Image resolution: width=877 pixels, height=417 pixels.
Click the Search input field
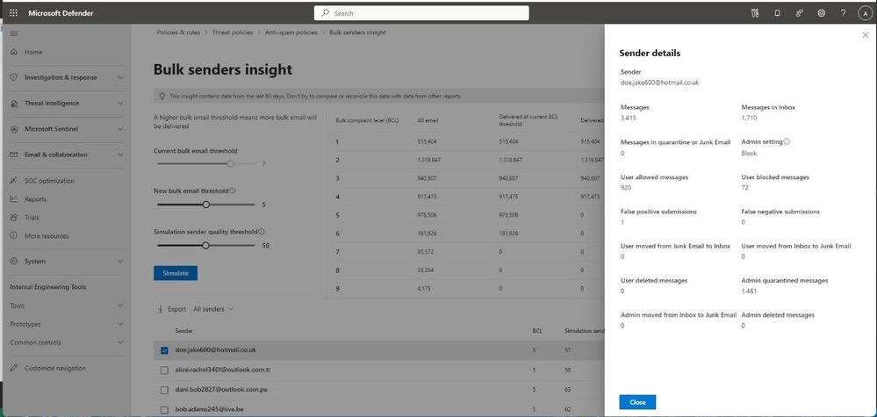point(421,13)
